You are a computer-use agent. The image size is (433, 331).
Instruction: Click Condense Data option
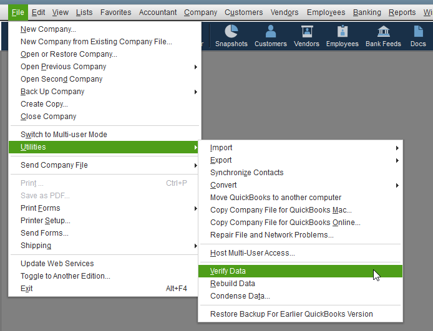[240, 296]
